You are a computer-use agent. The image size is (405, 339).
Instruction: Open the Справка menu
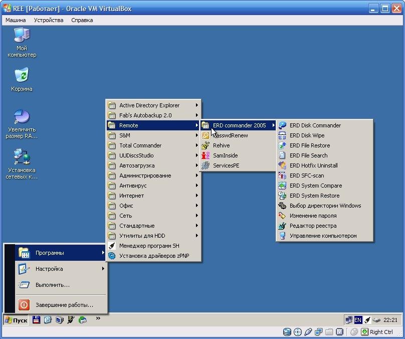(x=82, y=20)
